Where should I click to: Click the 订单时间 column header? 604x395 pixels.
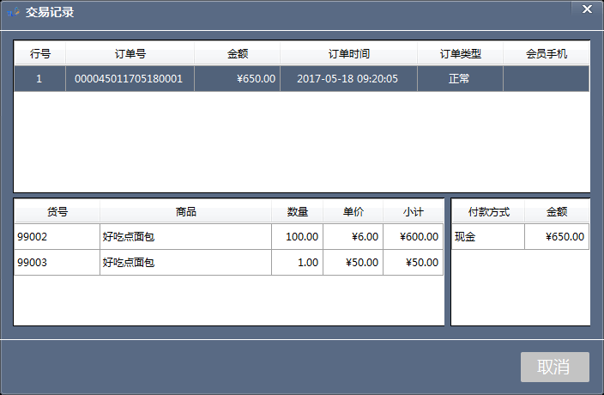click(x=348, y=53)
